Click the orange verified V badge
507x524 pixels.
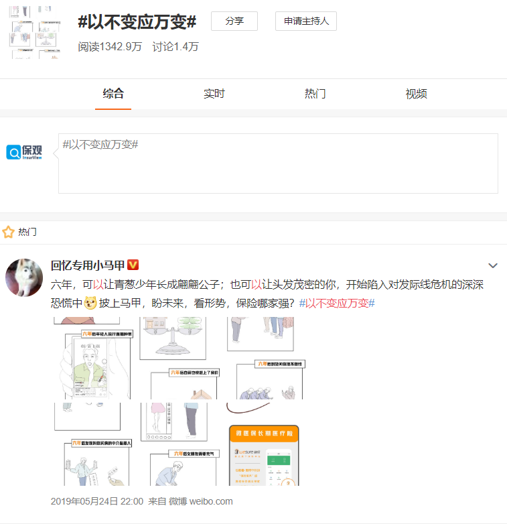point(133,265)
